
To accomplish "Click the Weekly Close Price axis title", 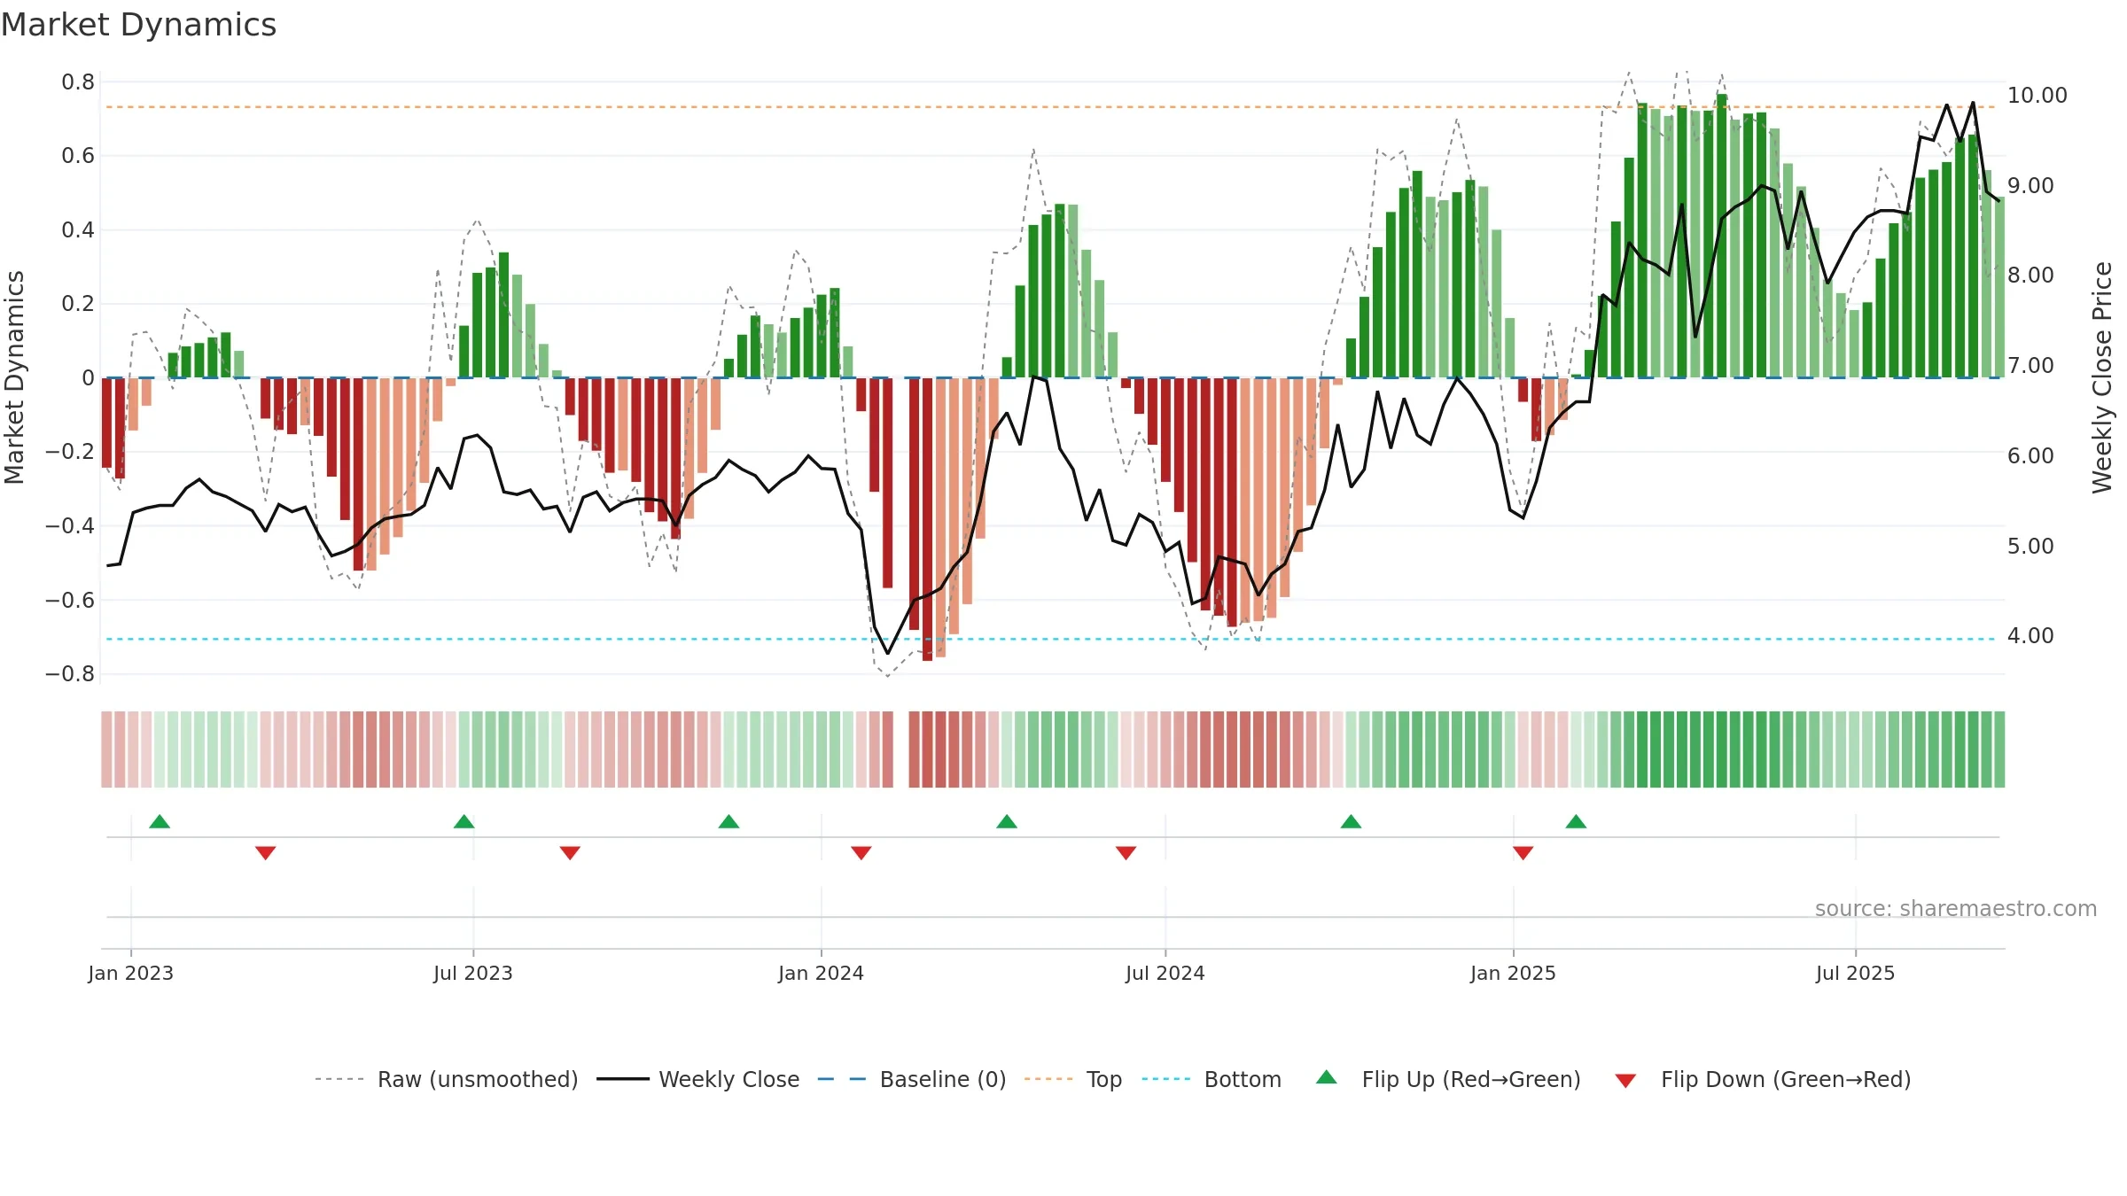I will pyautogui.click(x=2103, y=377).
